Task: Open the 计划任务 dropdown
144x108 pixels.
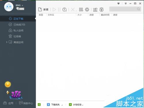Action: pyautogui.click(x=76, y=105)
